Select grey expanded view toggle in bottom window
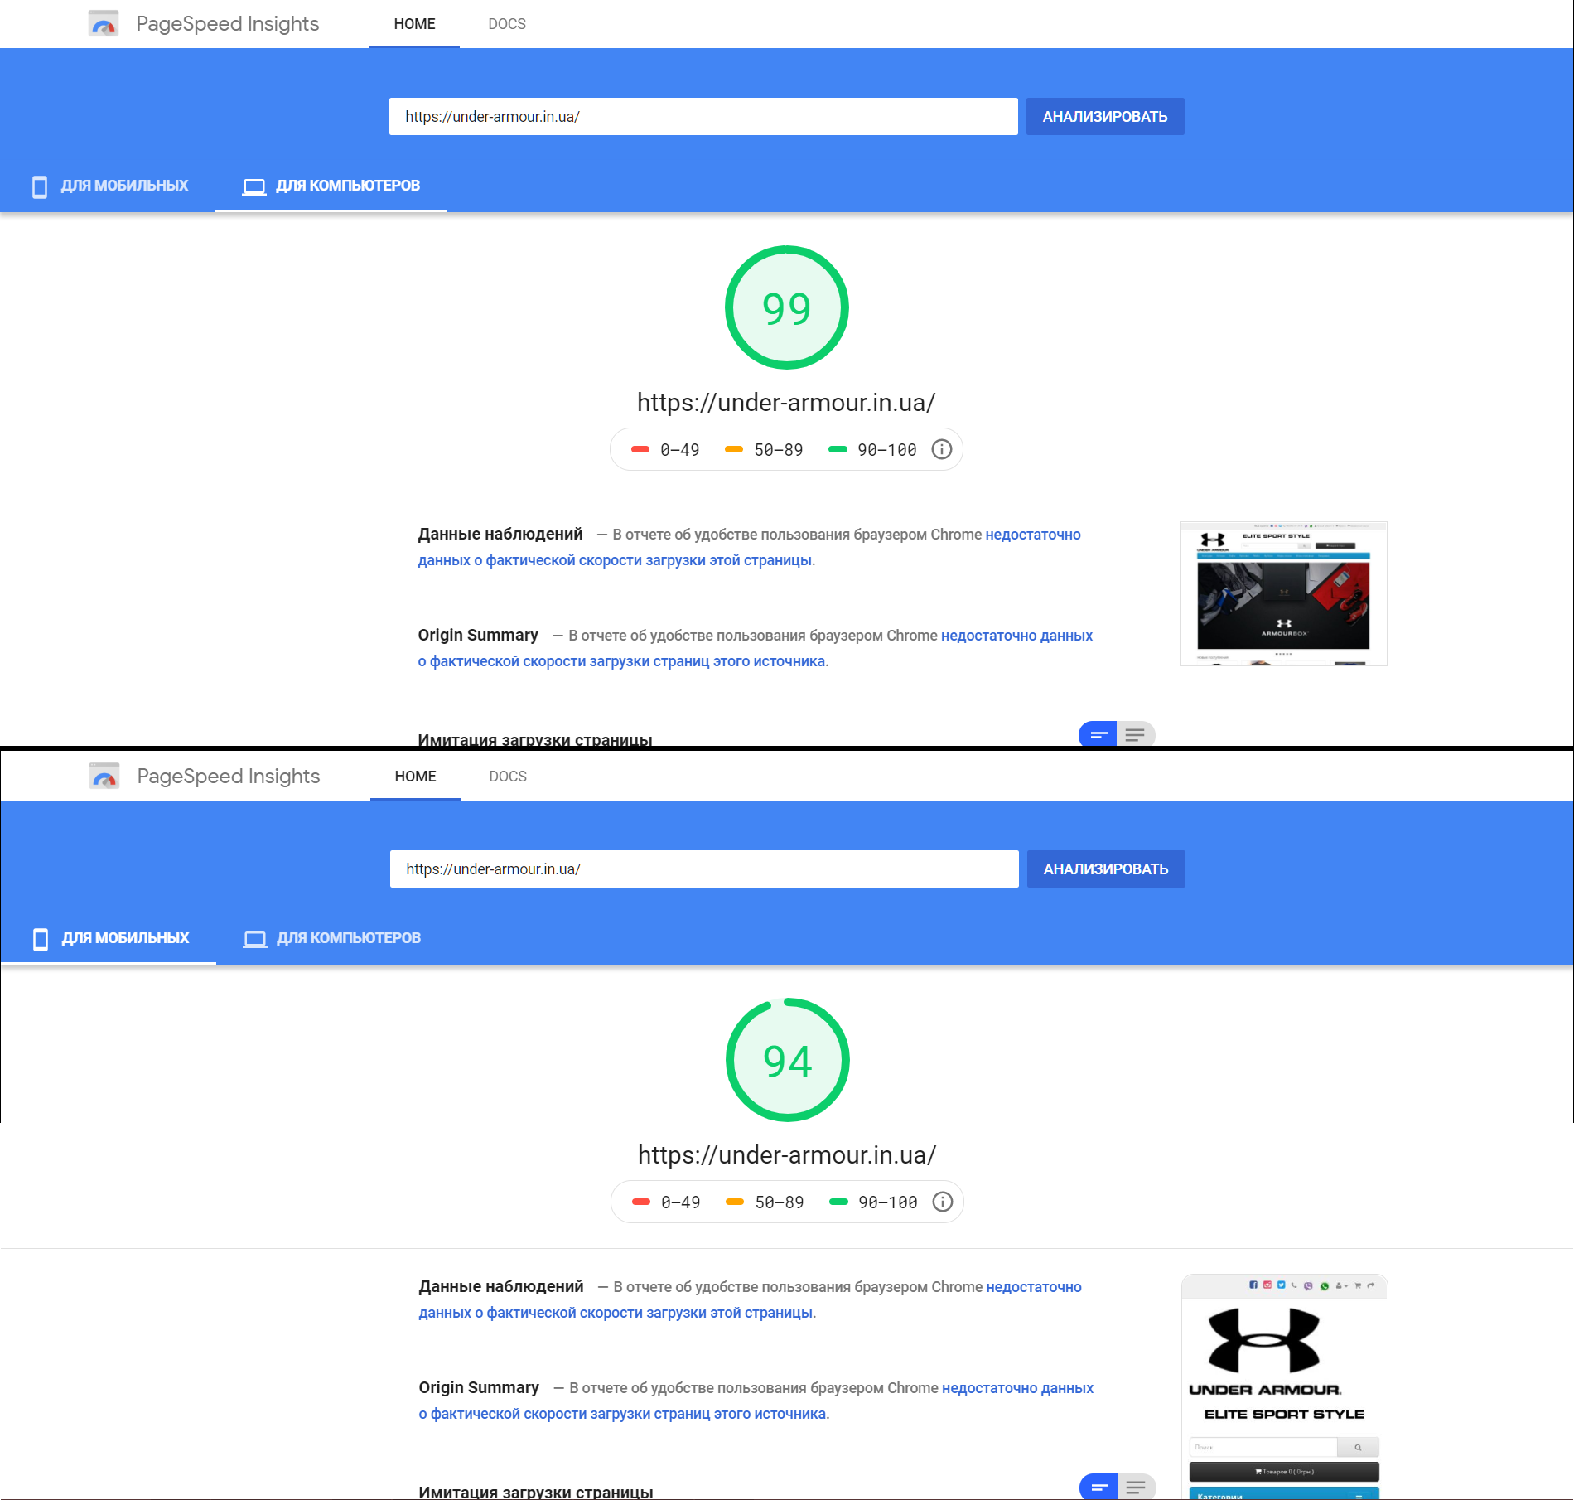 point(1137,1487)
